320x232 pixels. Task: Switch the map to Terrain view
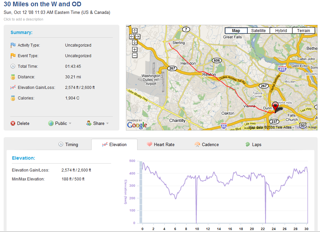(x=303, y=31)
